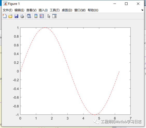Click the New Figure toolbar icon
This screenshot has height=128, width=146.
[x=5, y=16]
